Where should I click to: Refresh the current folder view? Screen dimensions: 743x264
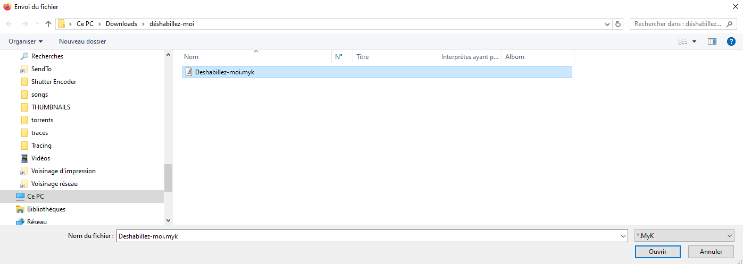[x=618, y=24]
